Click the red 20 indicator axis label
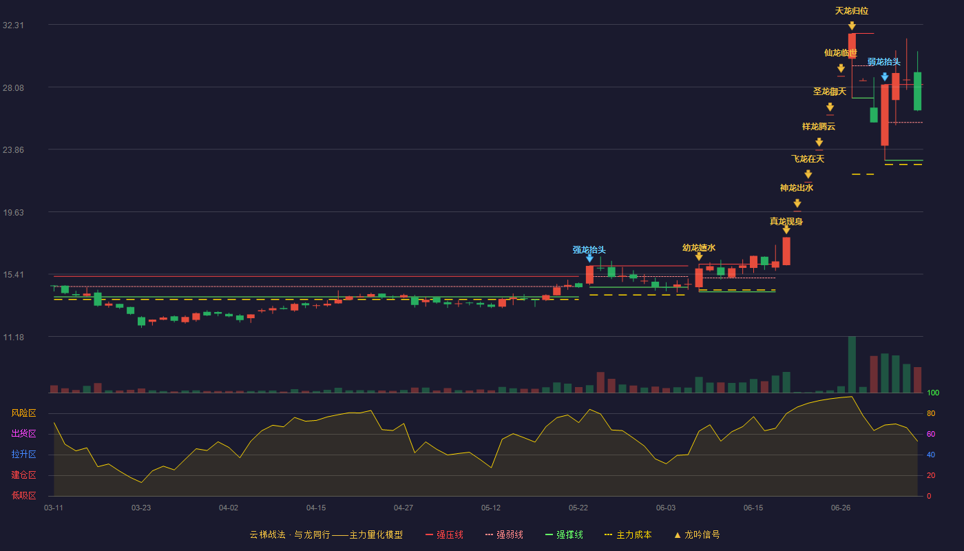The width and height of the screenshot is (964, 551). coord(931,475)
